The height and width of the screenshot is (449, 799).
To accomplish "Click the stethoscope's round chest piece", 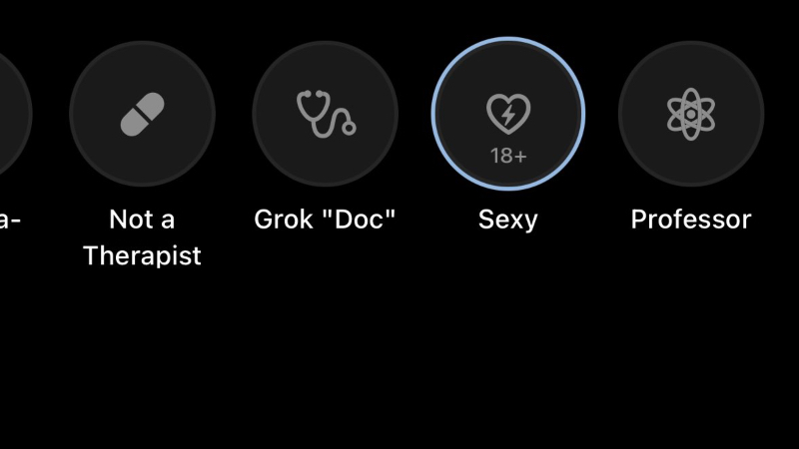I will (349, 128).
